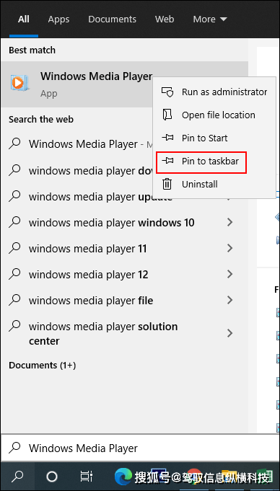Switch to the Apps tab
The width and height of the screenshot is (280, 491).
click(x=58, y=19)
